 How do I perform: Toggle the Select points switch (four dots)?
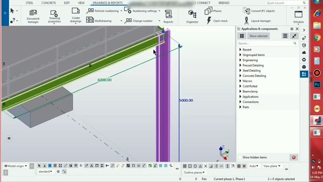60,166
